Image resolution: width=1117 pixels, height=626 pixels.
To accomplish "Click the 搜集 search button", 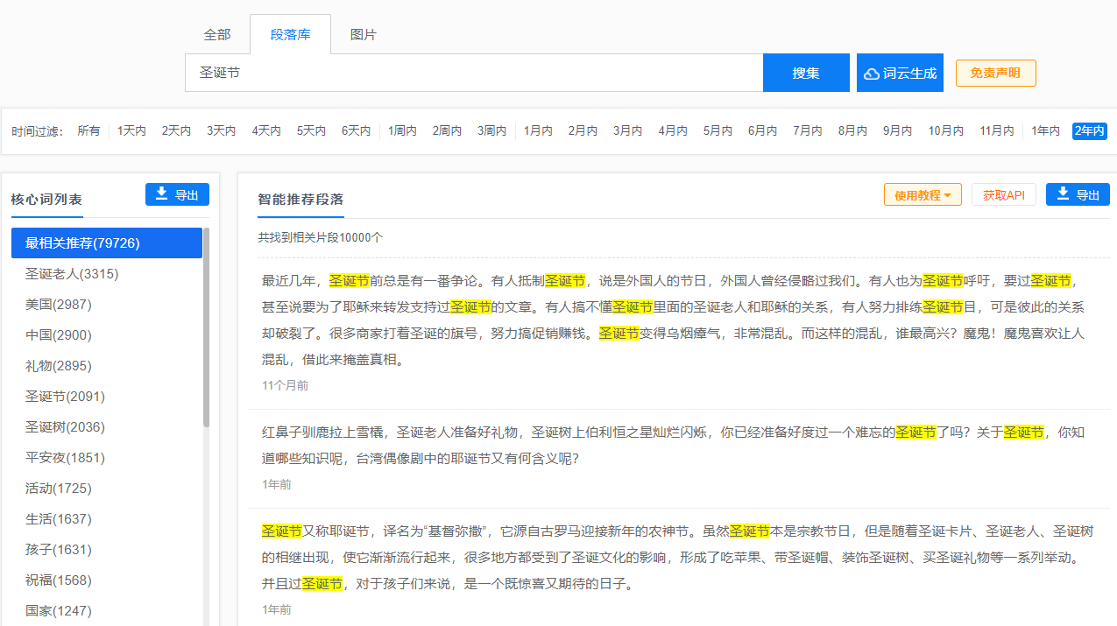I will (805, 72).
